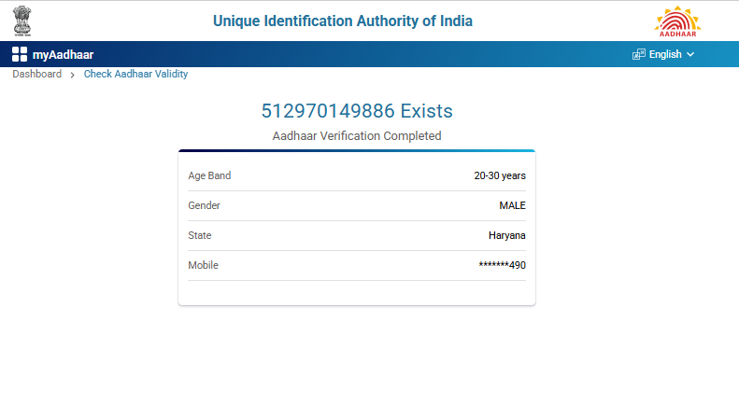Go to Dashboard breadcrumb
Viewport: 739px width, 419px height.
coord(36,74)
